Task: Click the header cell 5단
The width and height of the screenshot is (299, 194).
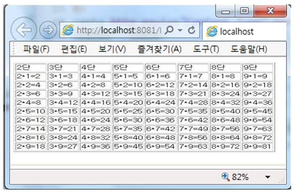Action: (128, 67)
